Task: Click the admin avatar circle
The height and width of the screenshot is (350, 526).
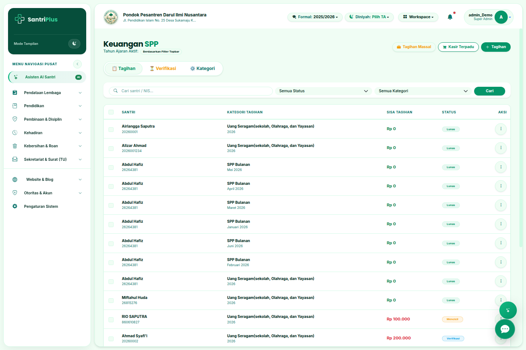Action: [x=501, y=17]
